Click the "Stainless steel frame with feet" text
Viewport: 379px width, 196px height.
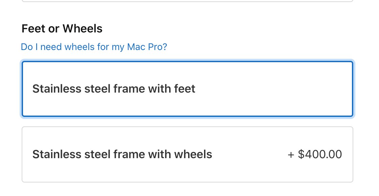coord(114,89)
